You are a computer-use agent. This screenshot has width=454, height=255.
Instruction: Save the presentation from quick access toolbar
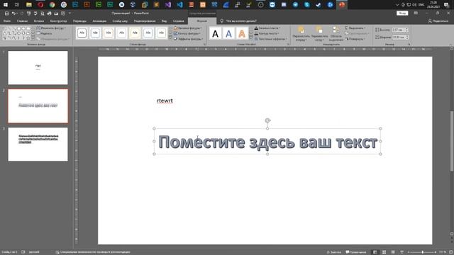tap(6, 13)
